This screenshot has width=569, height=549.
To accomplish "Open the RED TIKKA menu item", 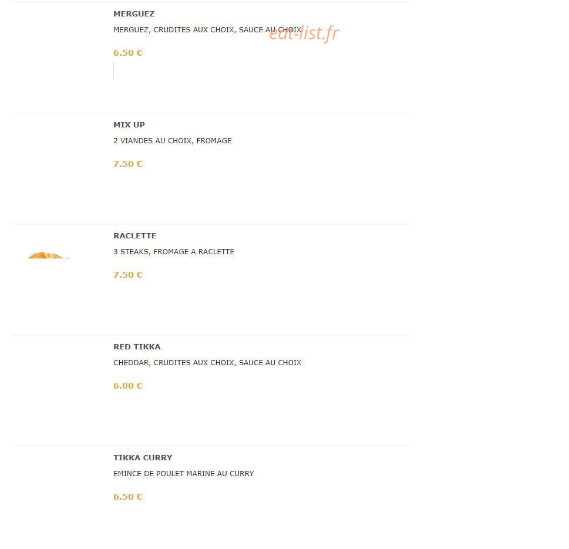I will click(137, 347).
